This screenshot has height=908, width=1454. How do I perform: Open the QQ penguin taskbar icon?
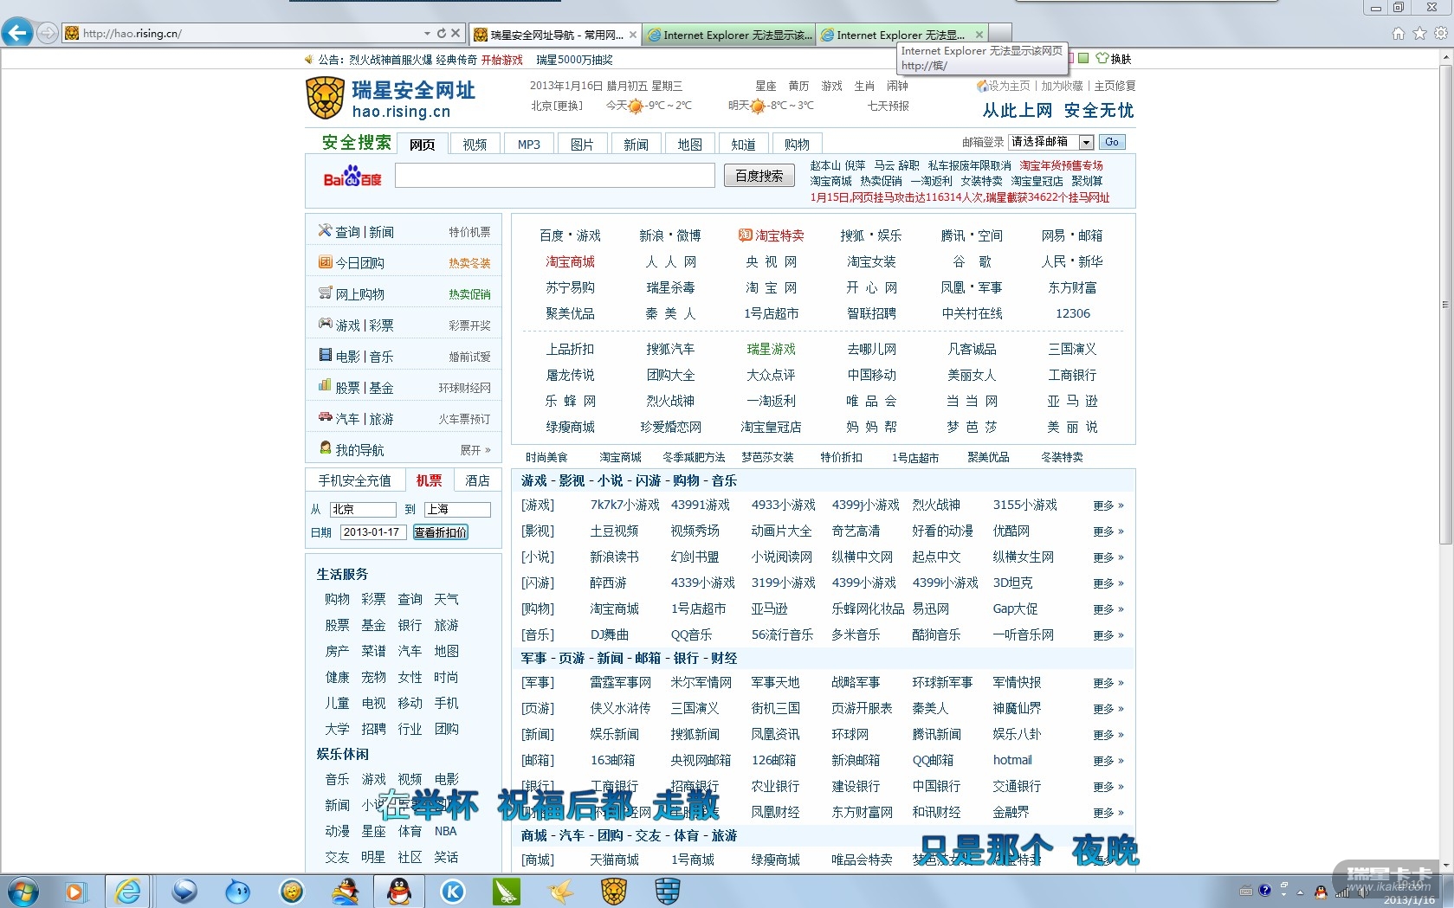399,891
